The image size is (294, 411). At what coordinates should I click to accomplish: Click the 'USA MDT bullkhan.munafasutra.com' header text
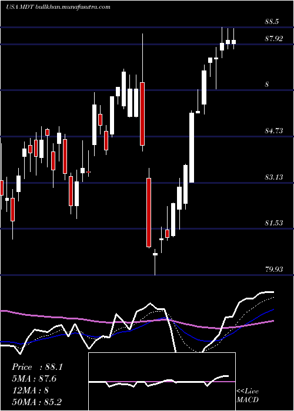pos(58,7)
